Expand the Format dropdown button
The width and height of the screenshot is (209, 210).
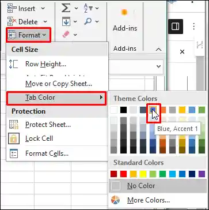(28, 35)
